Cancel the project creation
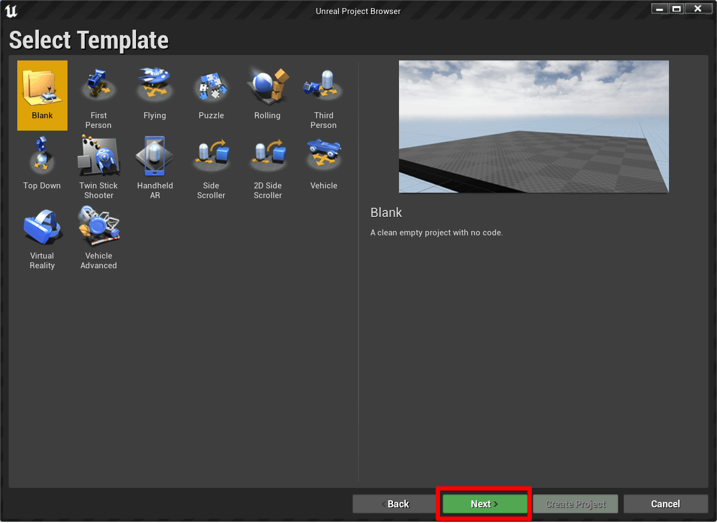717x523 pixels. [665, 504]
